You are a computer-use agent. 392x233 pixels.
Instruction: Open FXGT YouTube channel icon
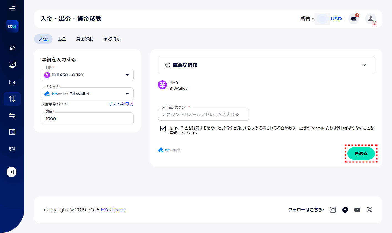[357, 210]
